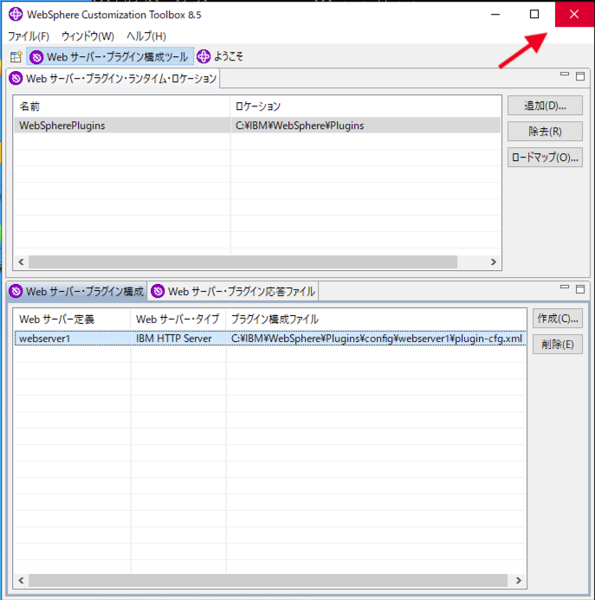
Task: Select the webserver1 row
Action: tap(270, 339)
